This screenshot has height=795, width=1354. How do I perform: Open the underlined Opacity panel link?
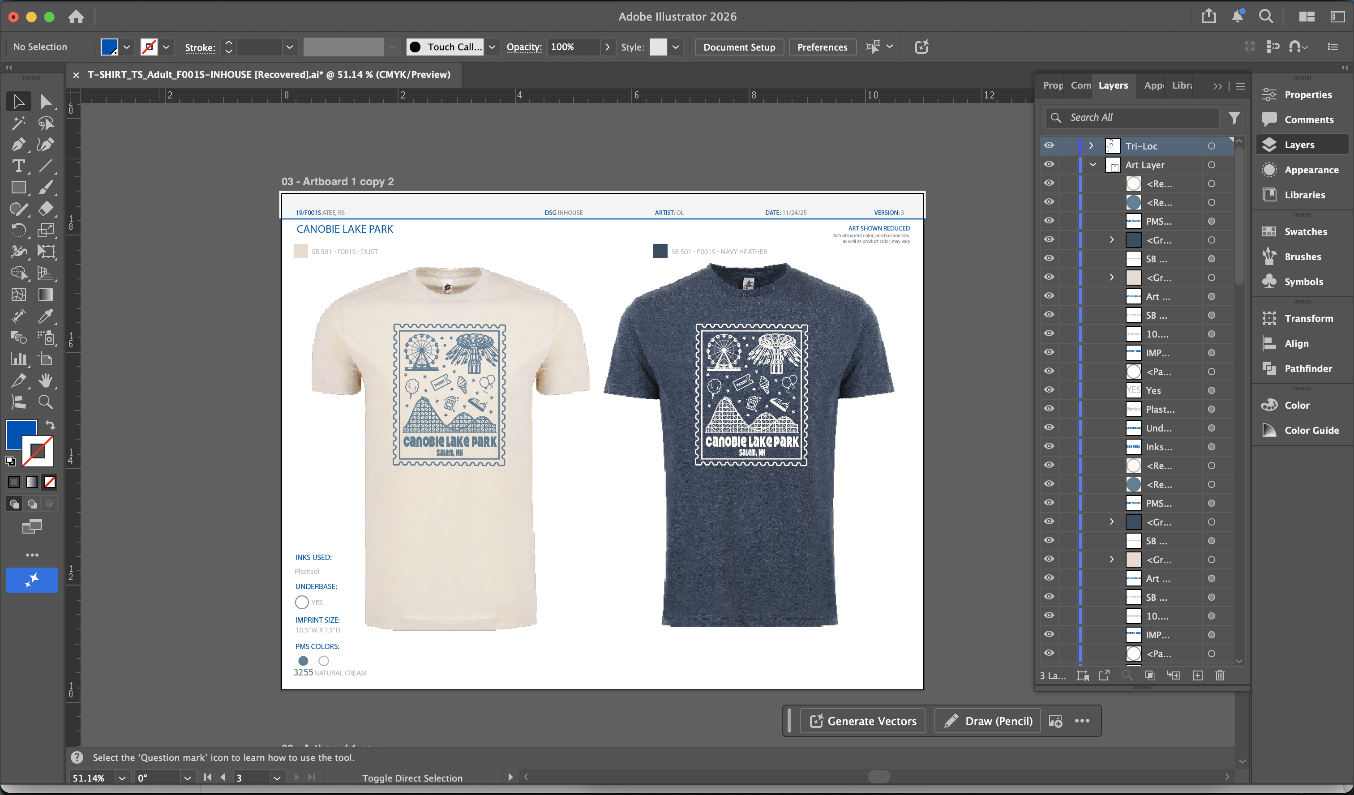pos(524,47)
